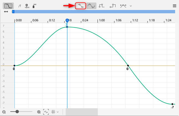
Task: Open the grid options dropdown
Action: 55,112
